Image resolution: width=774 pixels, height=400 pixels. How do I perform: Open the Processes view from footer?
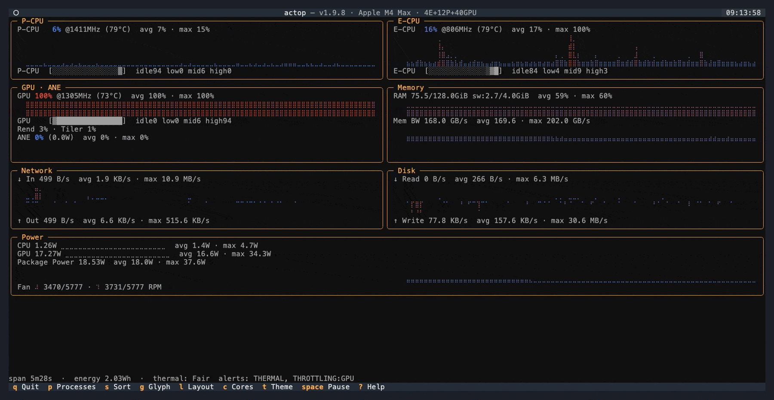[x=72, y=387]
